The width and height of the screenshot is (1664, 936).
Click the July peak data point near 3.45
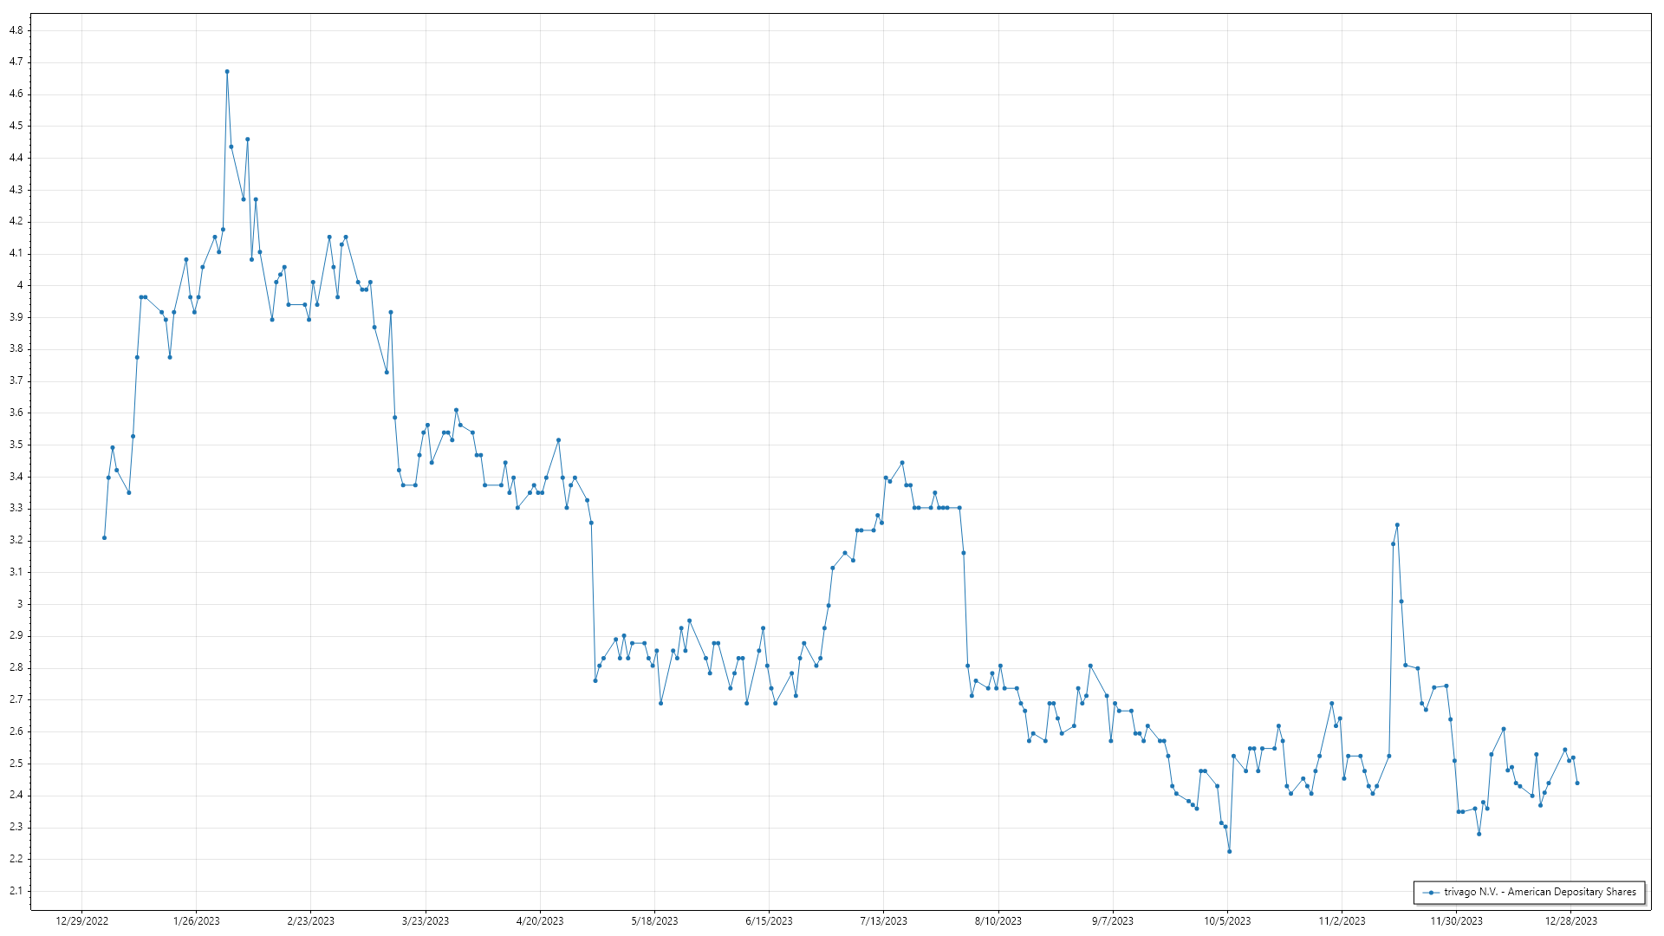tap(902, 463)
